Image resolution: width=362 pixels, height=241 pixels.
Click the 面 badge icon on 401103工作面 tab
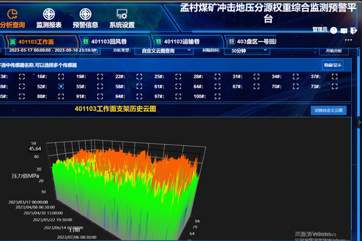tap(12, 42)
